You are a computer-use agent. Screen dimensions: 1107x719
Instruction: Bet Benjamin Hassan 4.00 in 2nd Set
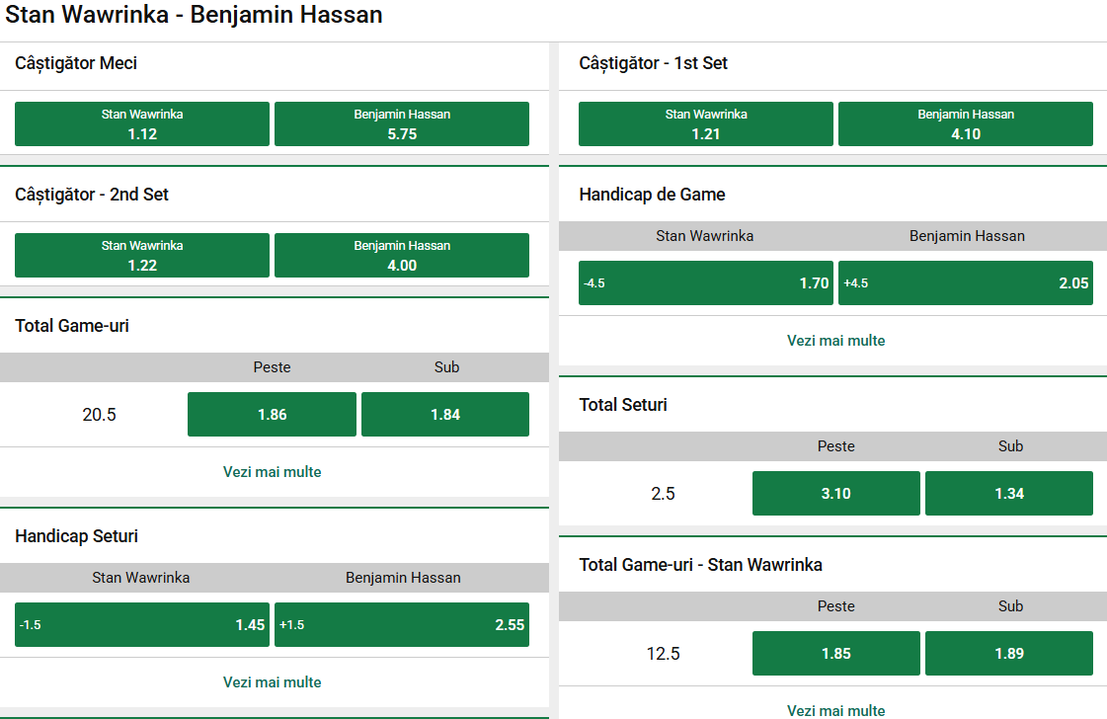pyautogui.click(x=401, y=255)
